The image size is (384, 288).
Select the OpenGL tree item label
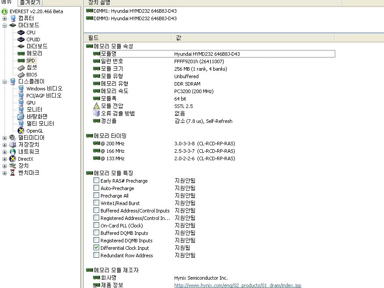(x=35, y=131)
